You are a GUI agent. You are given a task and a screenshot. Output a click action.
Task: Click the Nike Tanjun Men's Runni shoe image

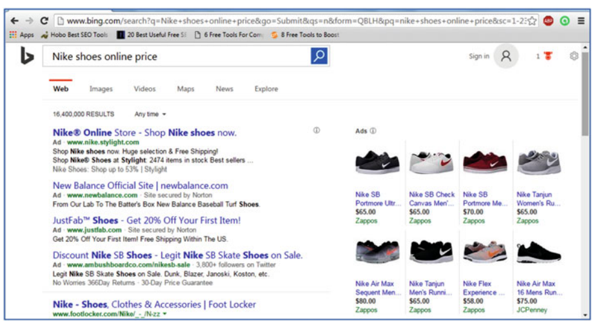tap(431, 251)
